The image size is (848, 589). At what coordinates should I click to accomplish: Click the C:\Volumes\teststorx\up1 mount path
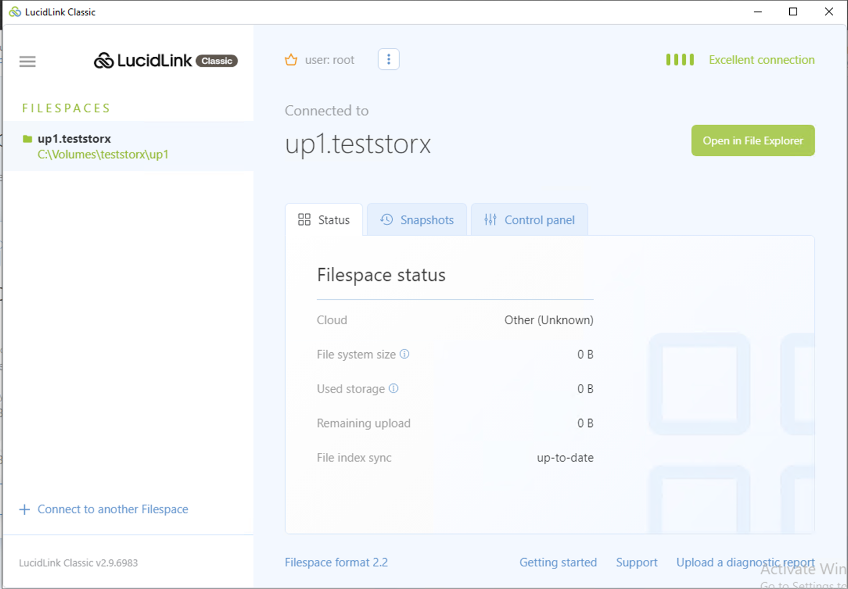103,155
